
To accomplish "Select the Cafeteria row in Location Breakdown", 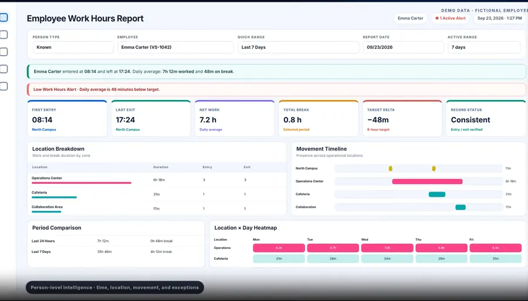I will [x=157, y=194].
